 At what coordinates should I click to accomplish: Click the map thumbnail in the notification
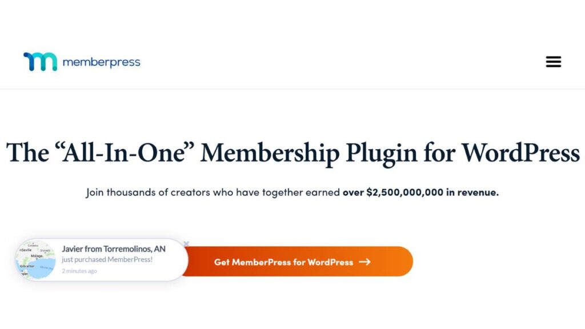pyautogui.click(x=37, y=260)
